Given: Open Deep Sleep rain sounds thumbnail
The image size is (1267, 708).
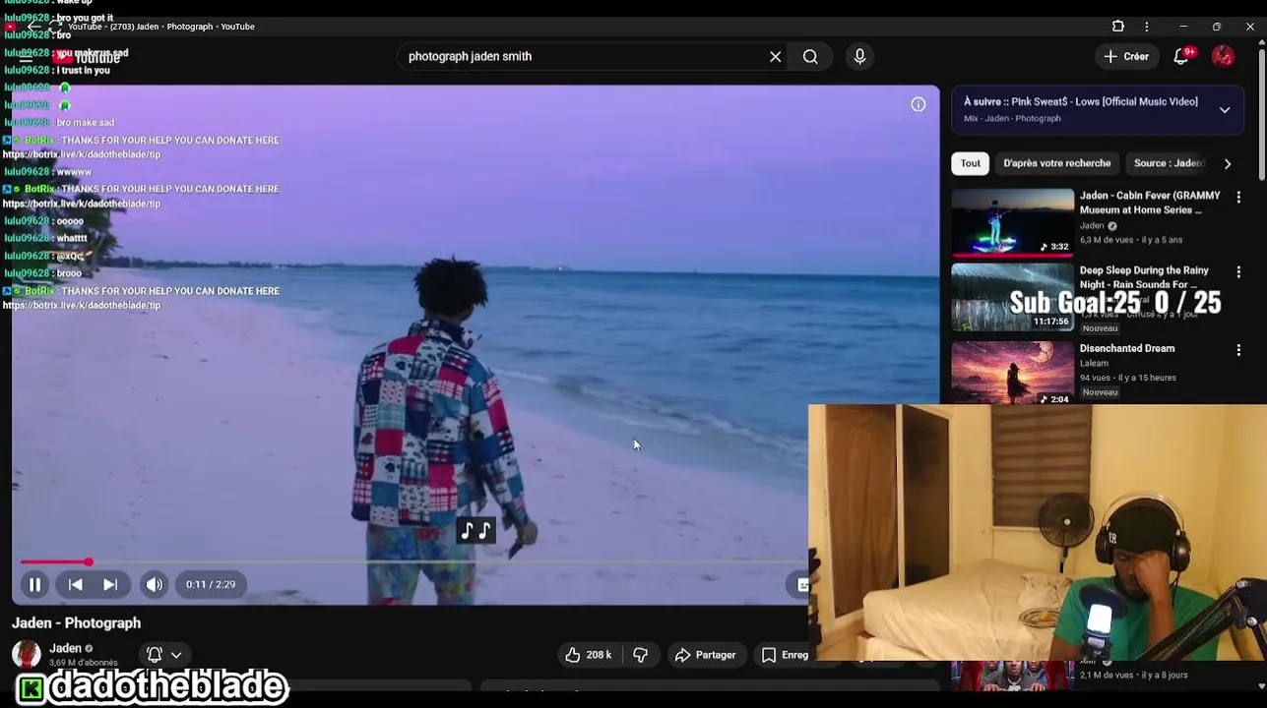Looking at the screenshot, I should 1012,297.
